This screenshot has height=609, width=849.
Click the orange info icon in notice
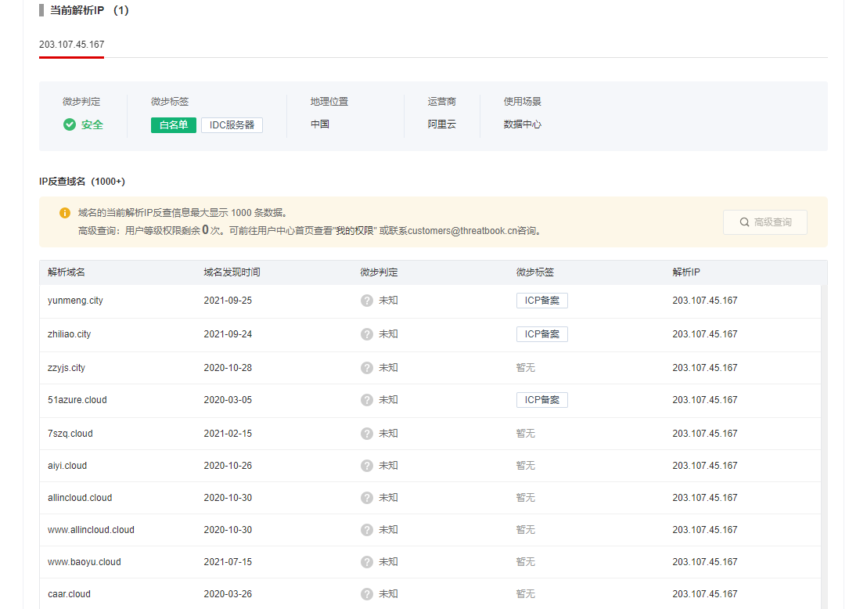click(x=65, y=213)
